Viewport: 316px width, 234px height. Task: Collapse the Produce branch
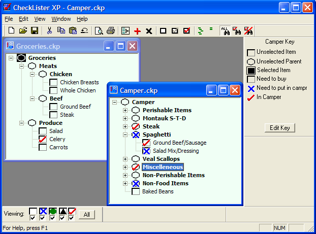coord(21,123)
